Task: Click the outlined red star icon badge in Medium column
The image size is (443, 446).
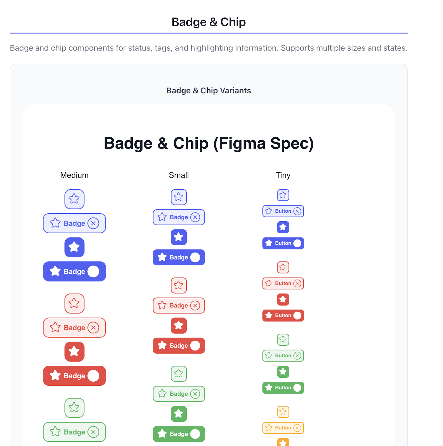Action: click(74, 304)
